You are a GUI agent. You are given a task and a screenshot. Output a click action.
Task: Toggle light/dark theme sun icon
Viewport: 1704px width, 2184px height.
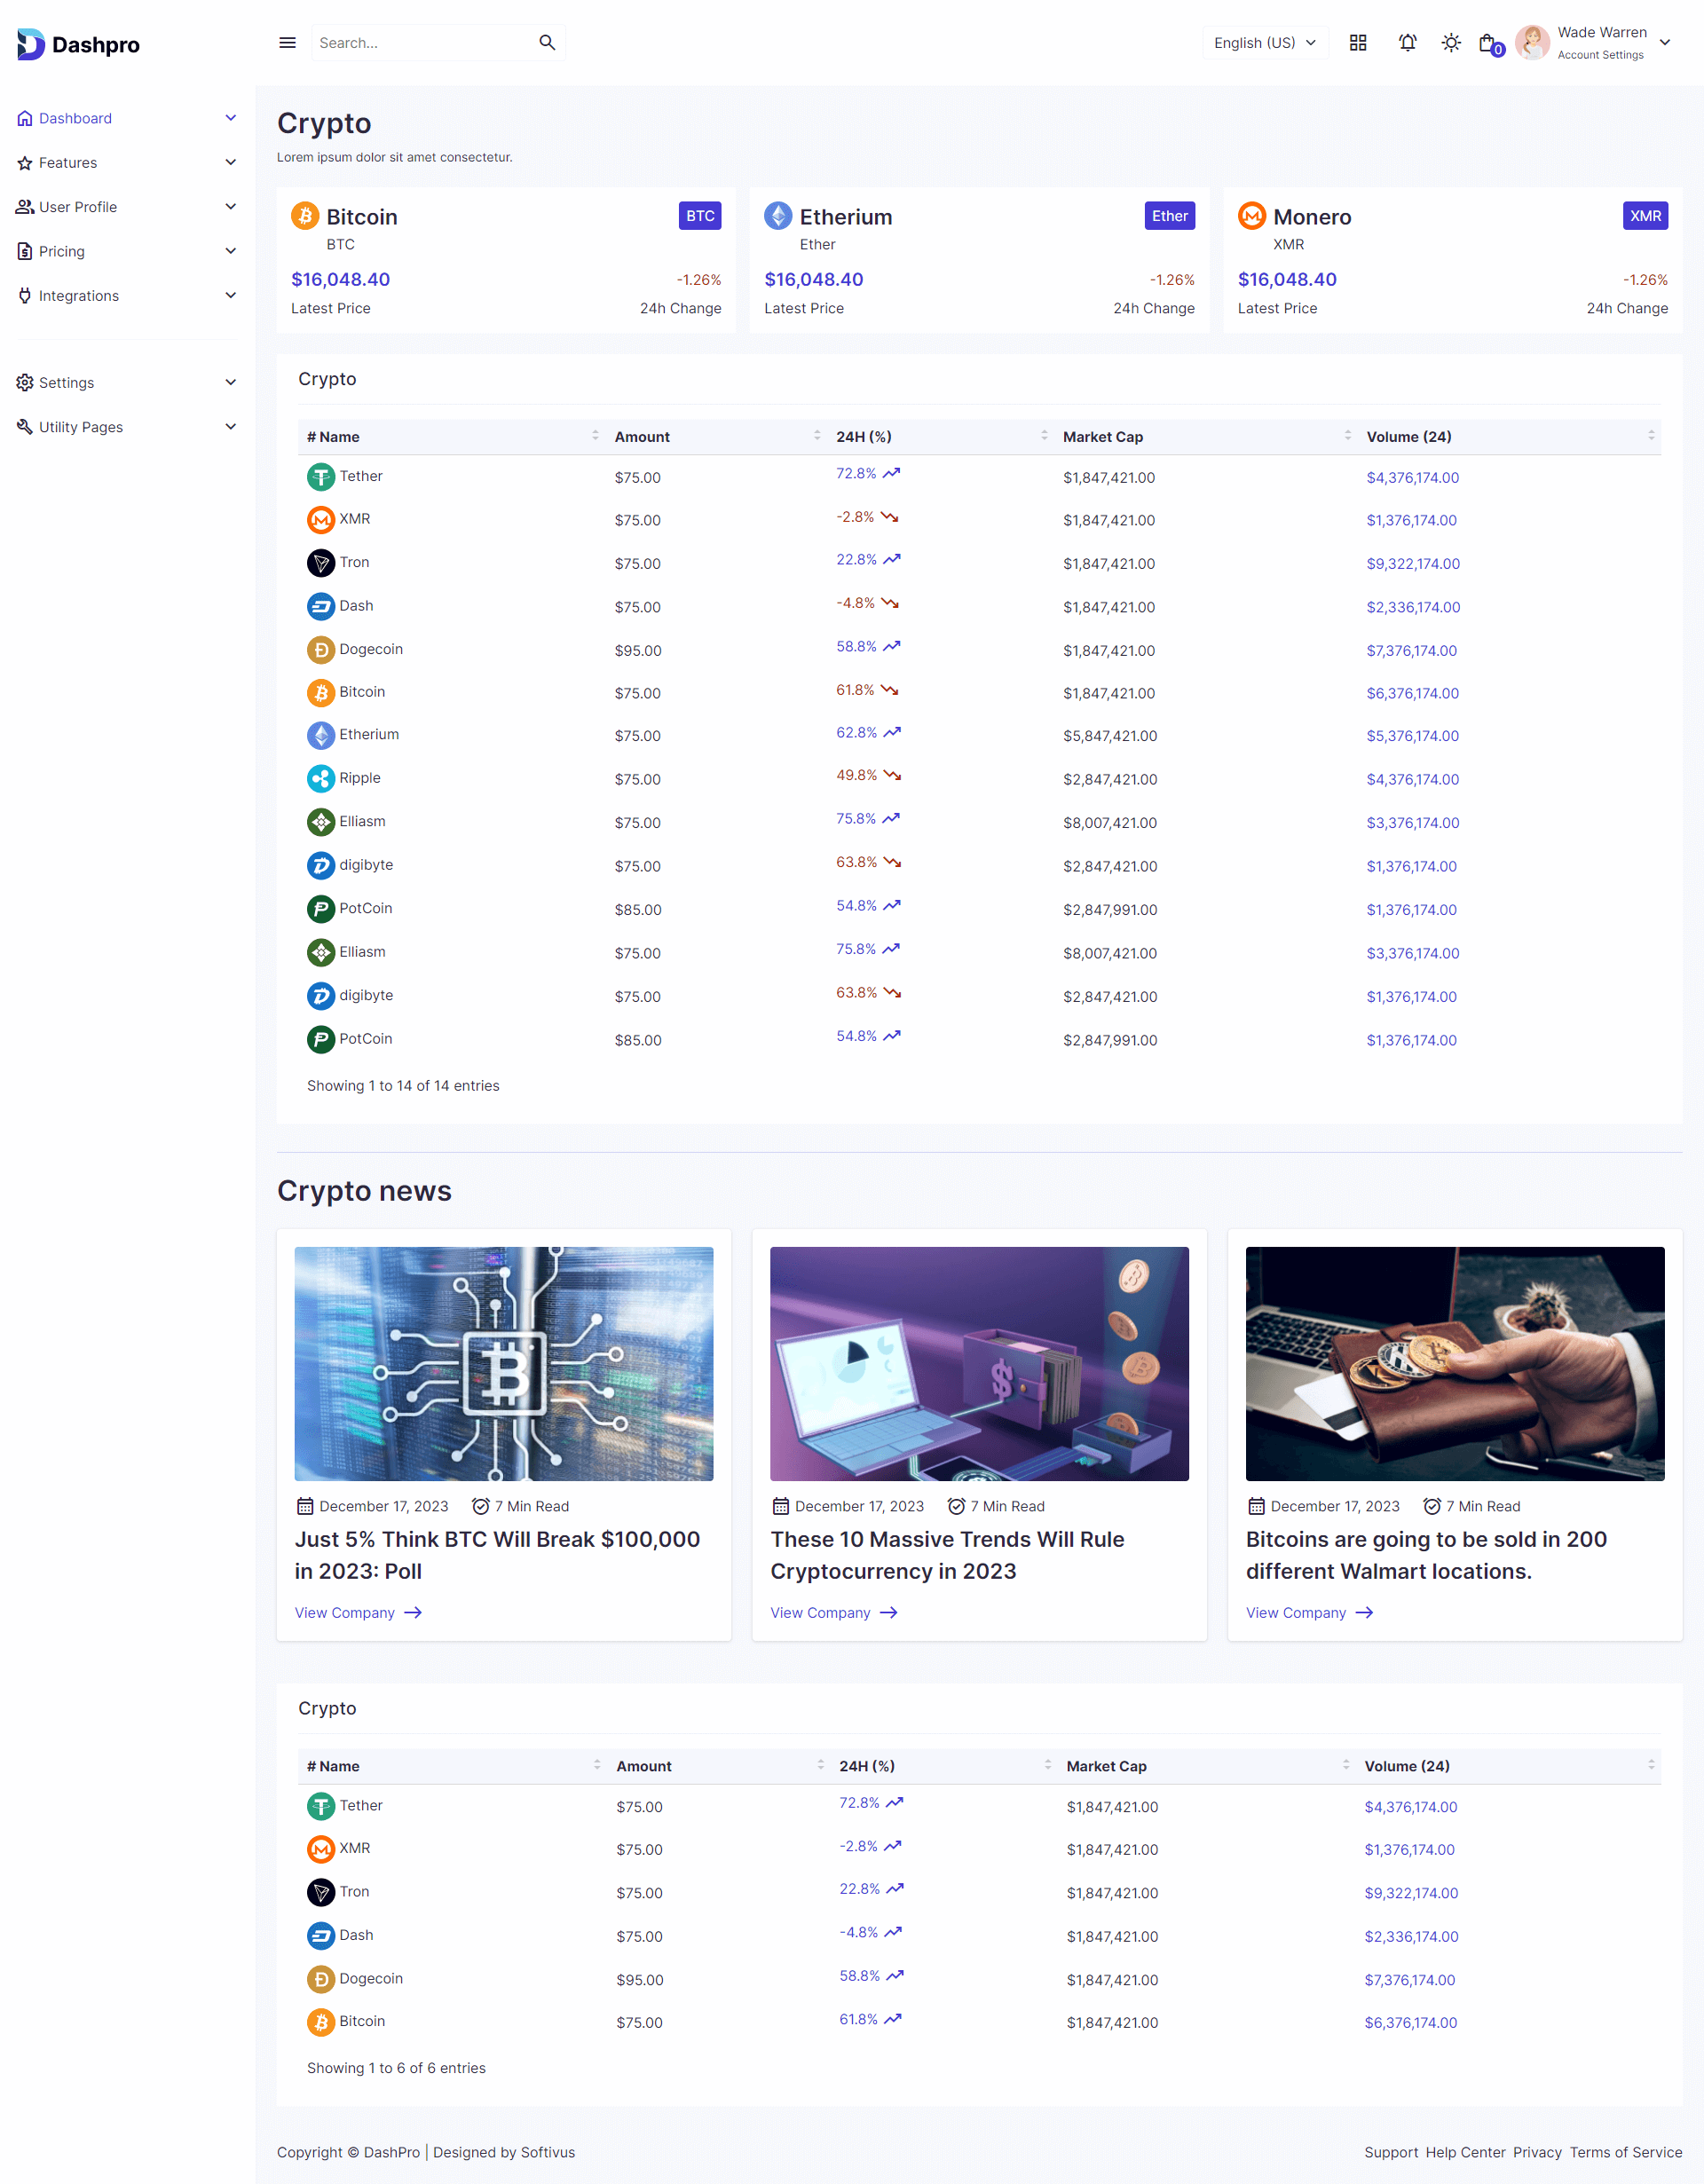click(x=1450, y=43)
